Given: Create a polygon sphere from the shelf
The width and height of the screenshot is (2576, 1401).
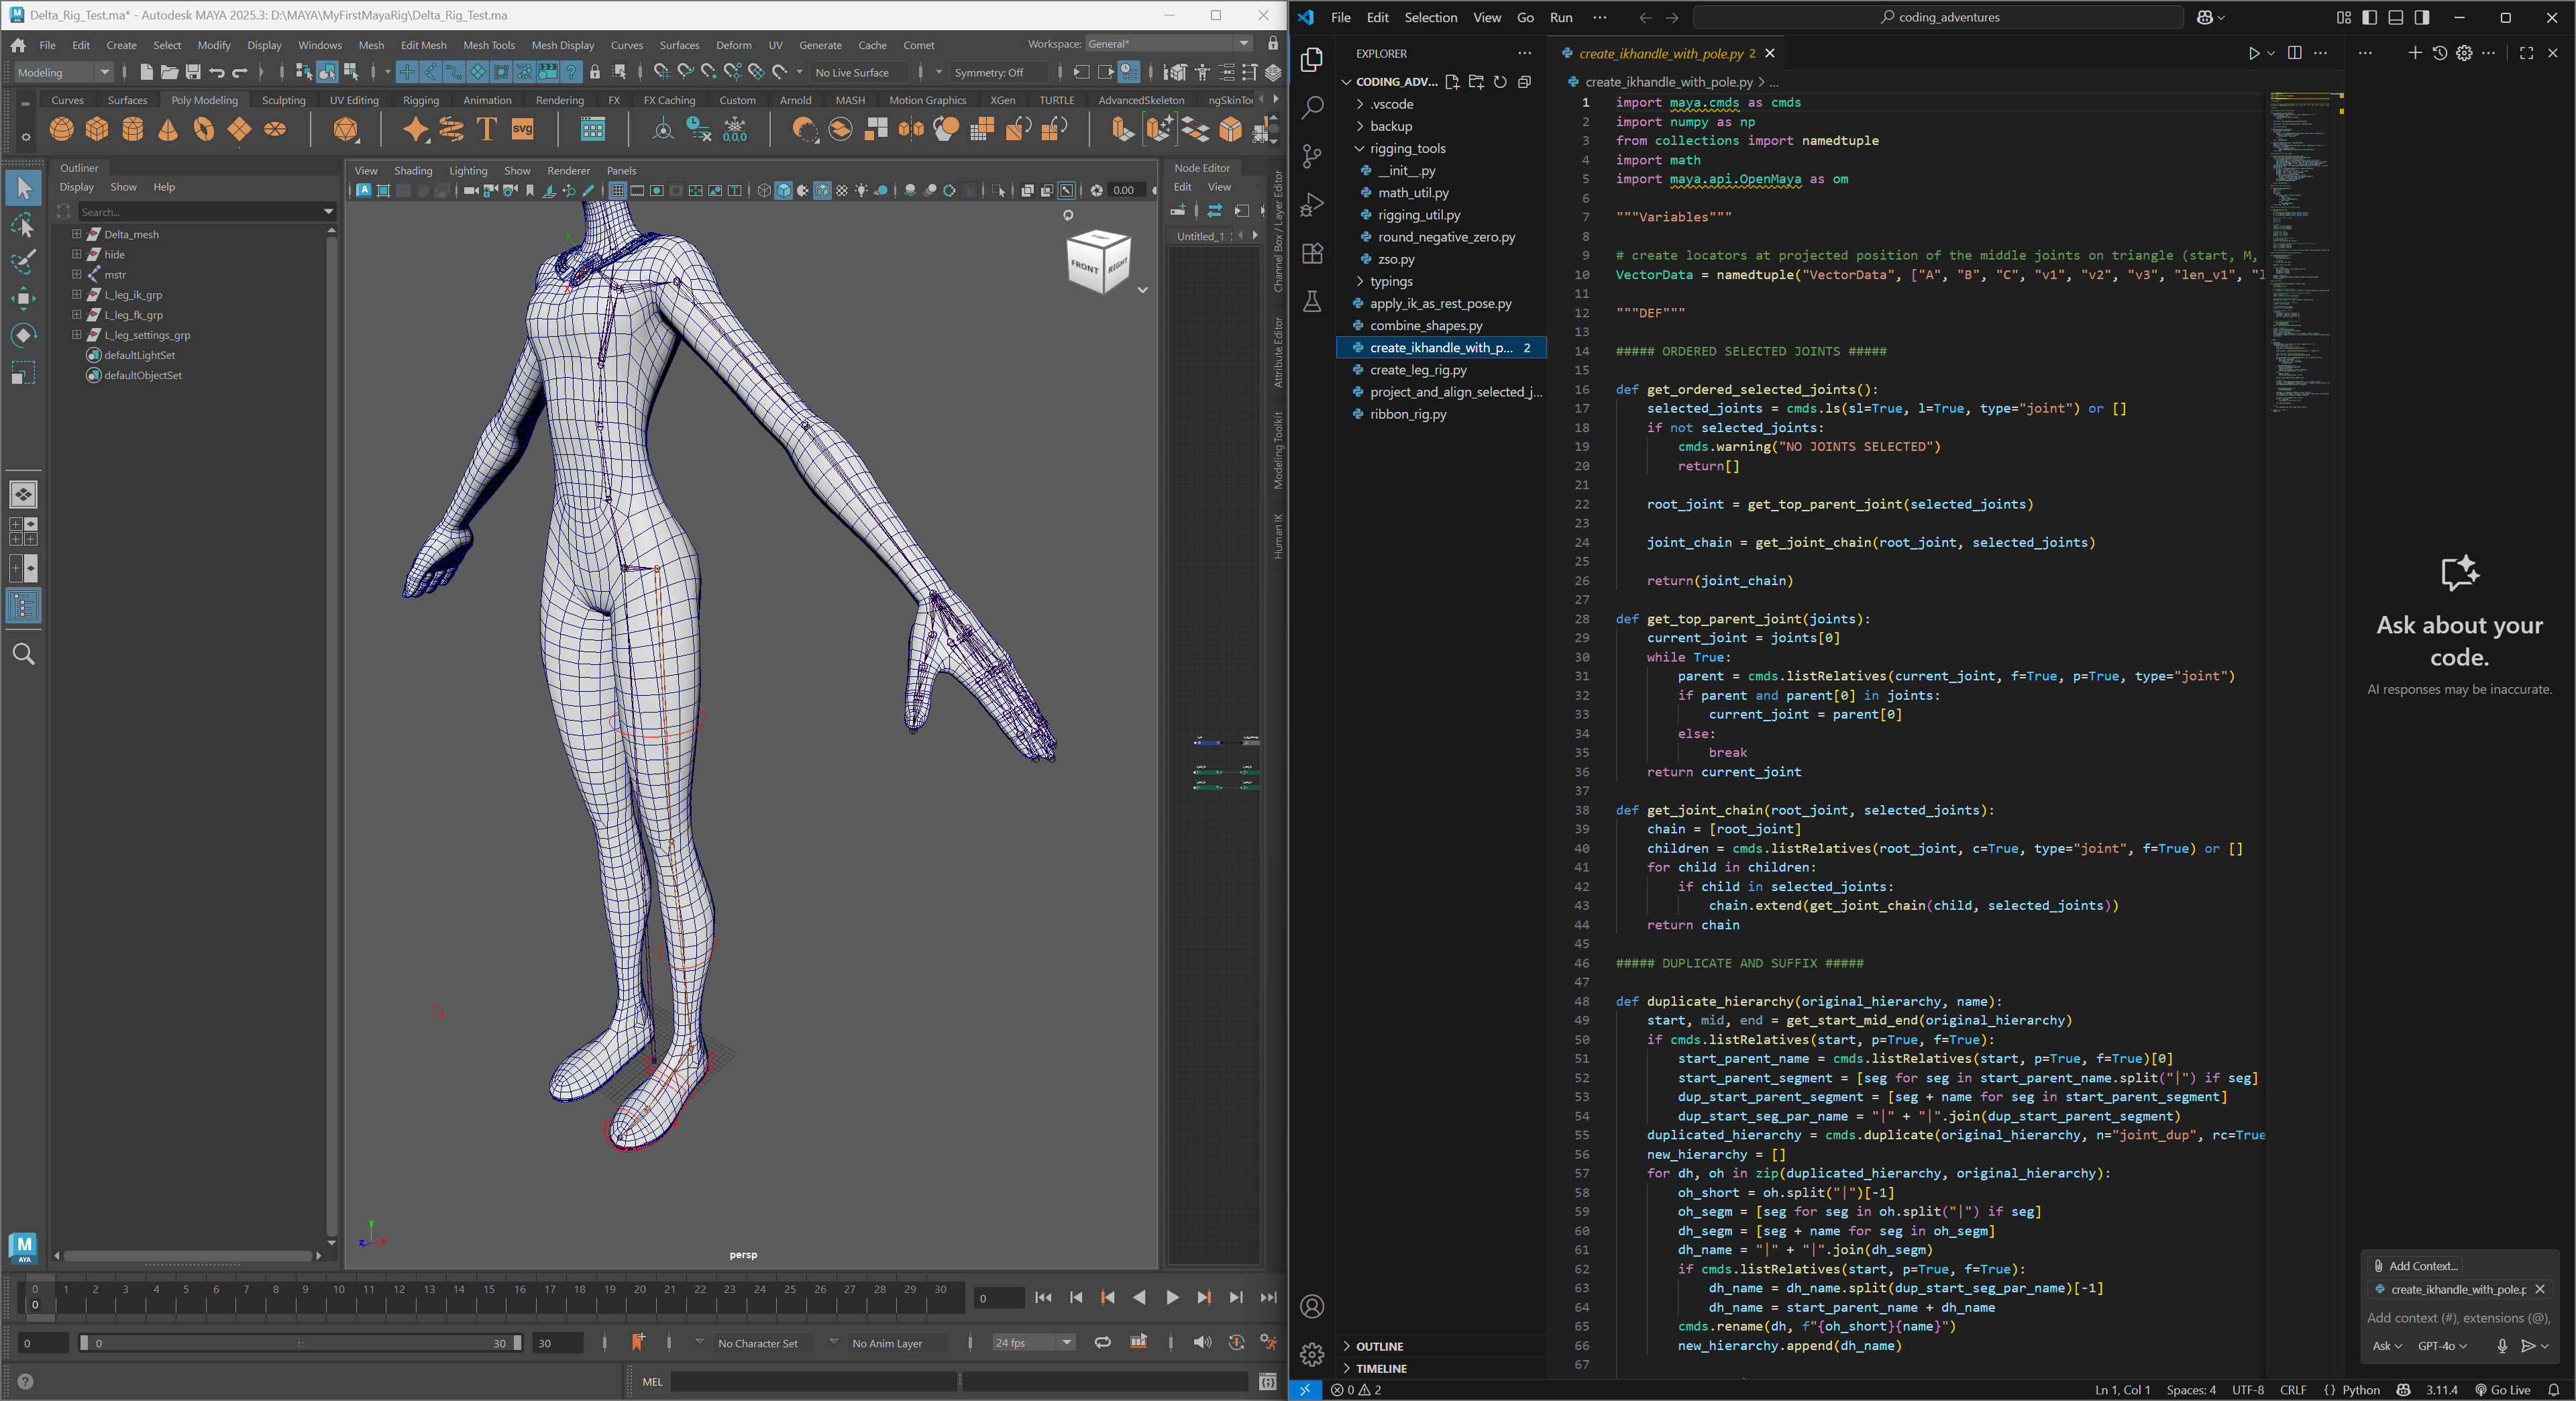Looking at the screenshot, I should click(x=61, y=129).
